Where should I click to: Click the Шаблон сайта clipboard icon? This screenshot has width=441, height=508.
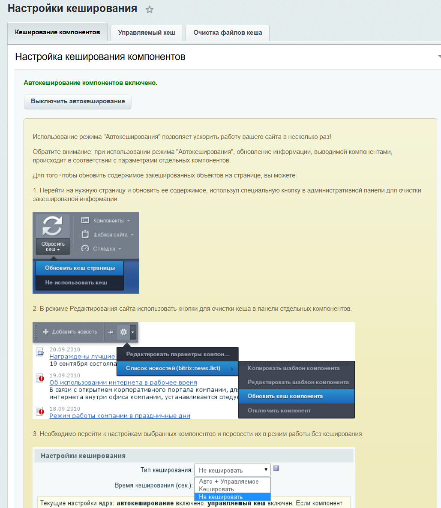(85, 234)
